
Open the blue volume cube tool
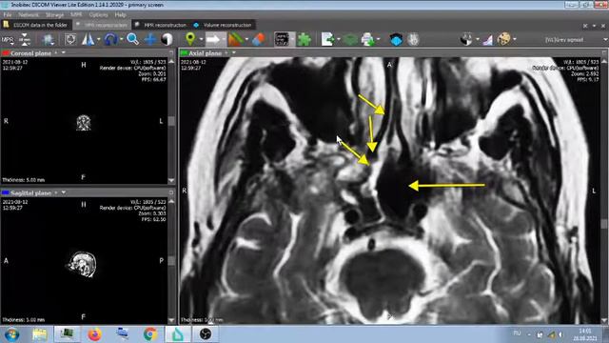pyautogui.click(x=396, y=39)
